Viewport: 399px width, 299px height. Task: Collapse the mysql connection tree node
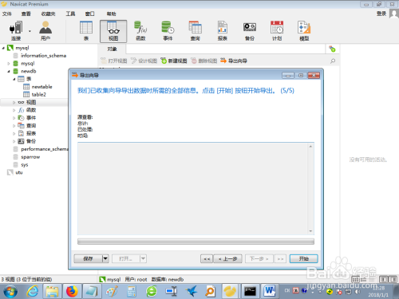pos(3,48)
